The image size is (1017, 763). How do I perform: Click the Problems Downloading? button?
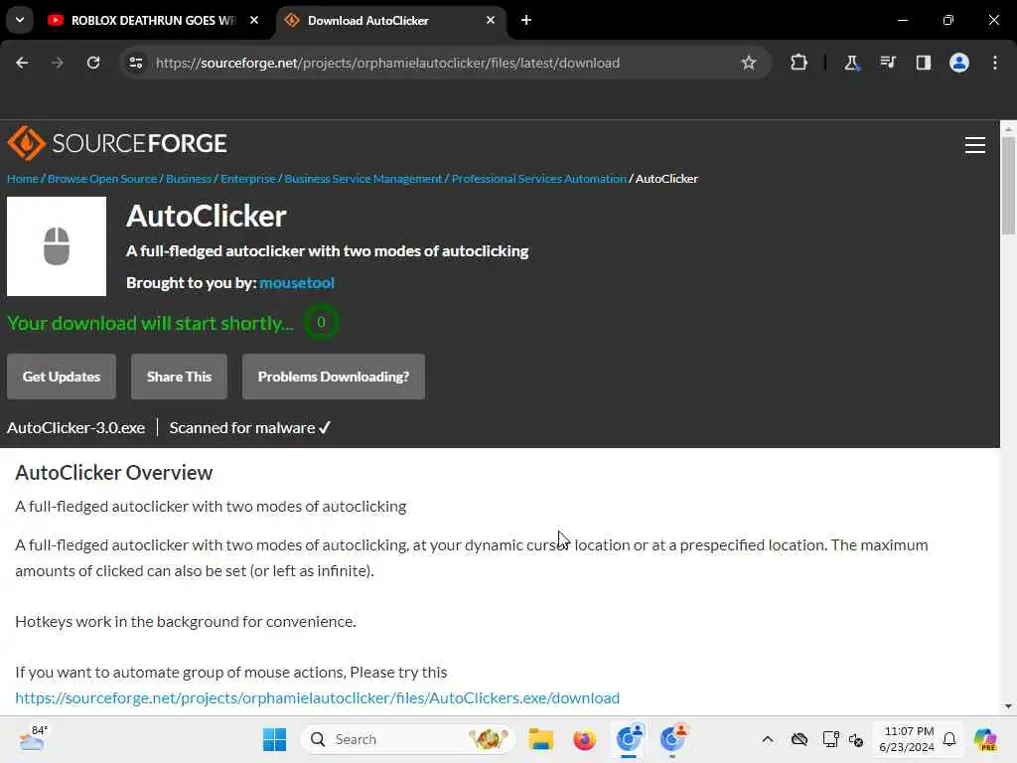tap(334, 377)
